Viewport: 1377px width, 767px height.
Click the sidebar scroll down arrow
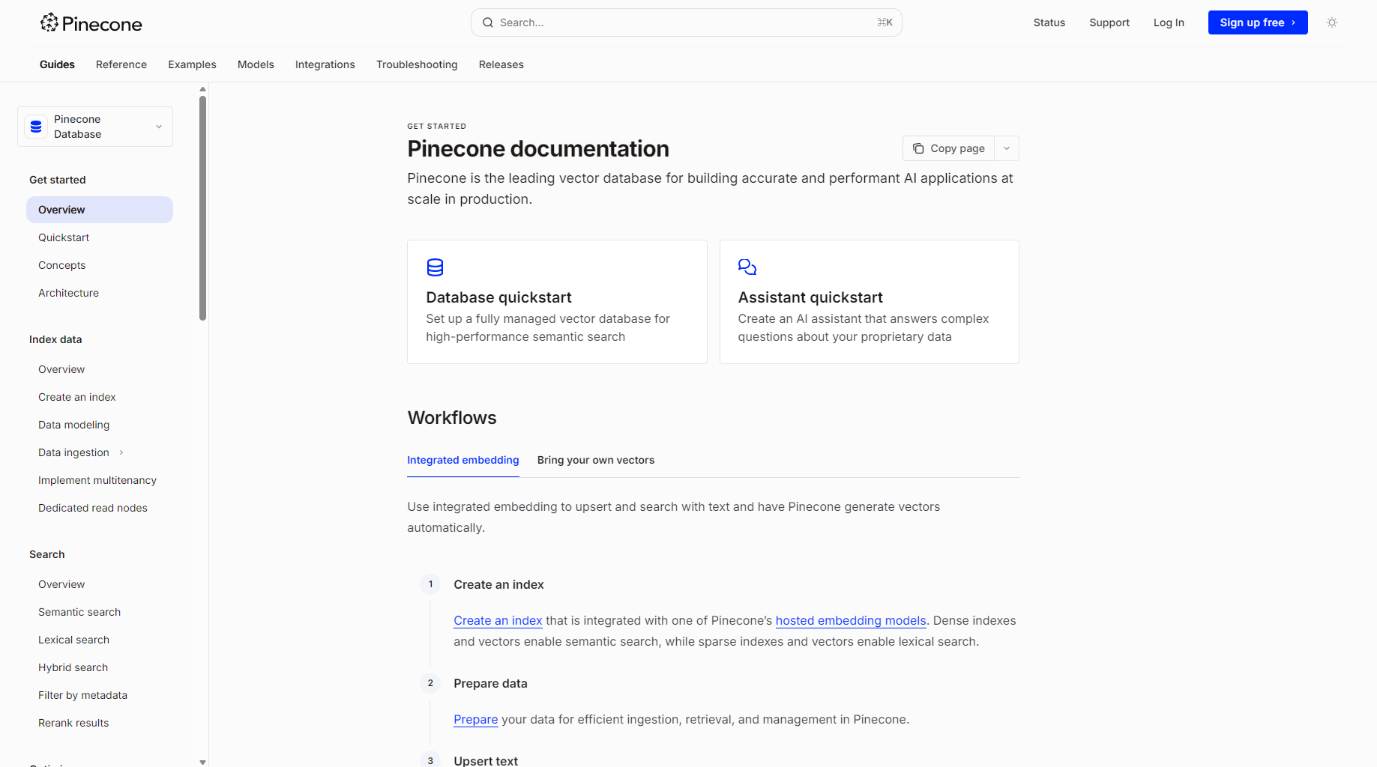[202, 762]
